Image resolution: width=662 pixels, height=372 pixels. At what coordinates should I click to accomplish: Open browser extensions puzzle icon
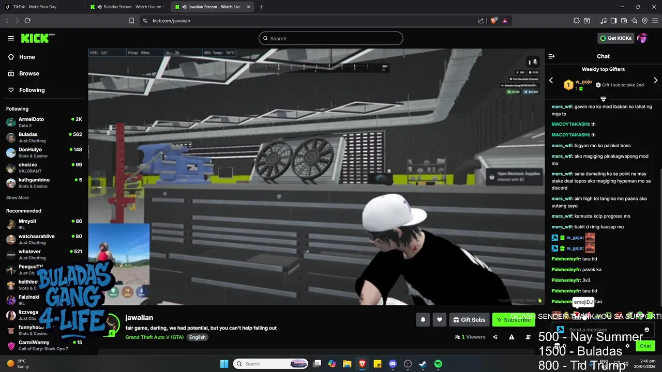point(577,21)
